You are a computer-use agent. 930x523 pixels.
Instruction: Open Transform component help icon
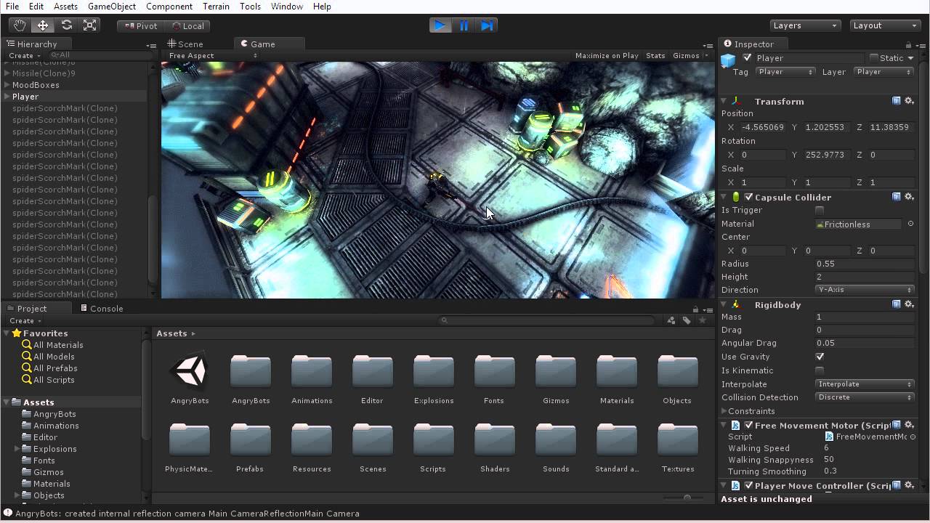(x=897, y=101)
